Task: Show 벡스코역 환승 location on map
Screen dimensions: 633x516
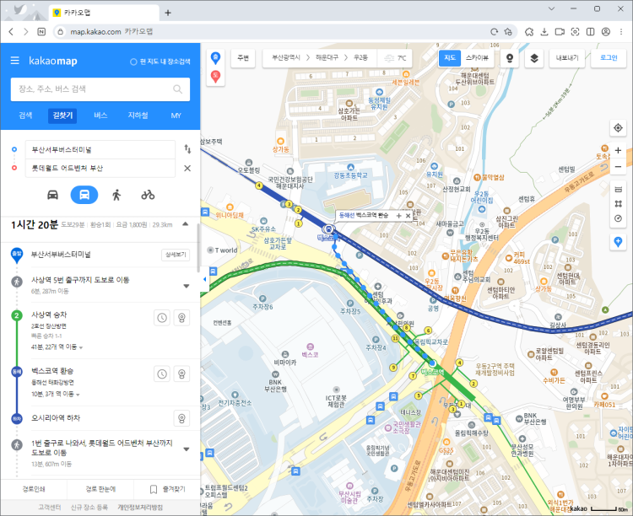Action: (x=181, y=374)
